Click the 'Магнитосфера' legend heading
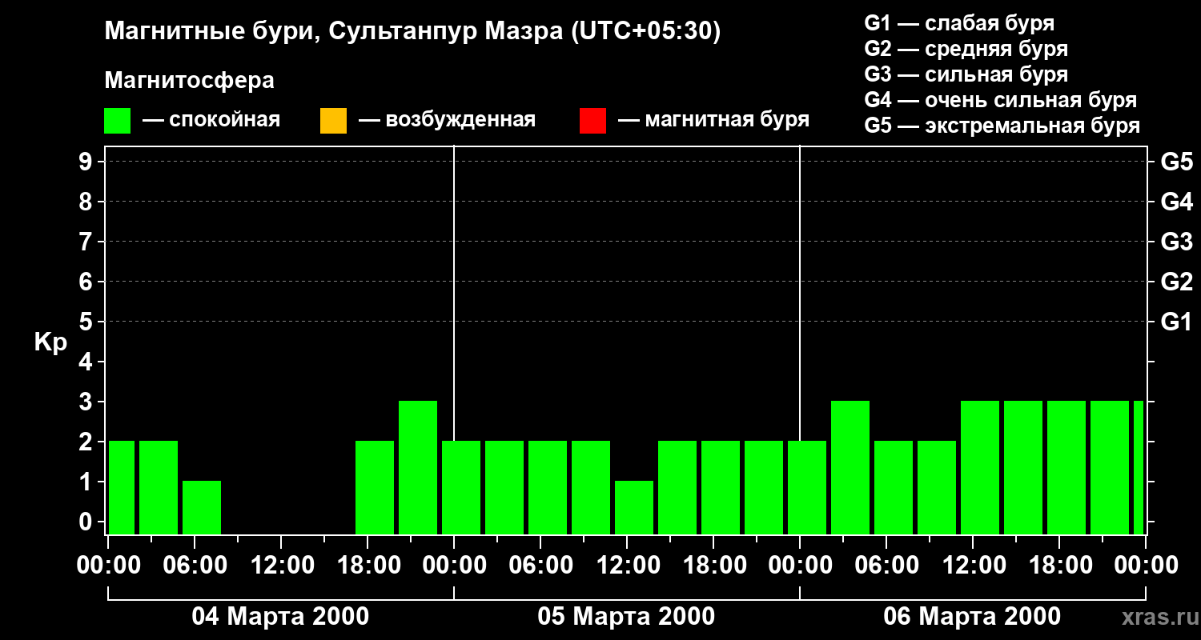The image size is (1201, 640). coord(189,81)
